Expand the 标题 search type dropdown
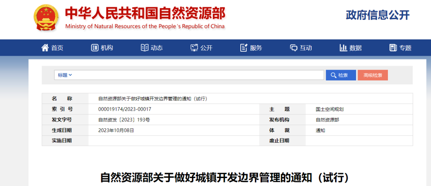 click(65, 75)
